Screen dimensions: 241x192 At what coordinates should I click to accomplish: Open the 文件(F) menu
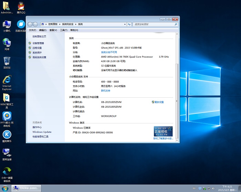[32, 30]
